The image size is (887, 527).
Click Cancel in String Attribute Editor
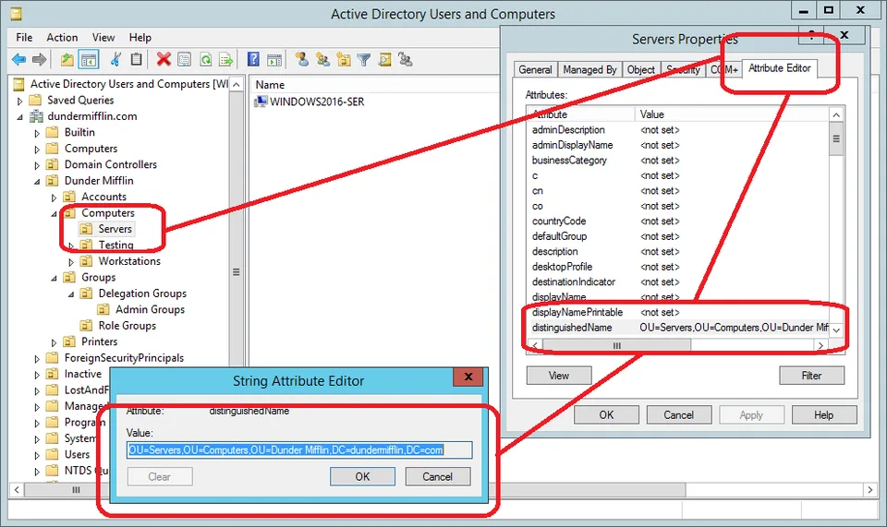pos(438,477)
